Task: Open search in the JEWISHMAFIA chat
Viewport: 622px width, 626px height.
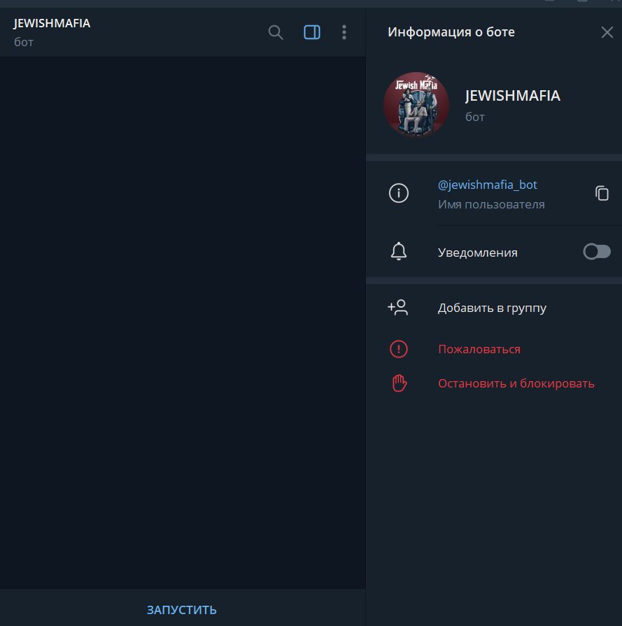Action: pyautogui.click(x=276, y=32)
